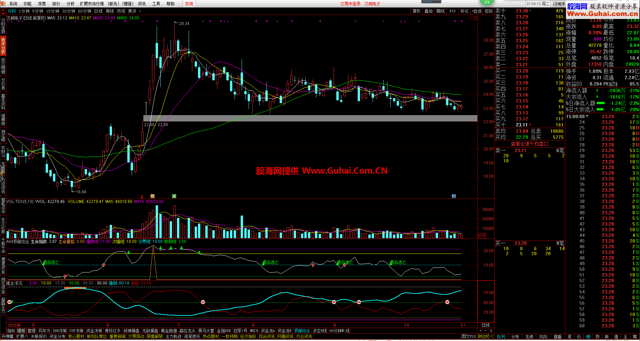Click the 15:00:00 time dropdown arrow
The width and height of the screenshot is (640, 341).
click(x=587, y=116)
